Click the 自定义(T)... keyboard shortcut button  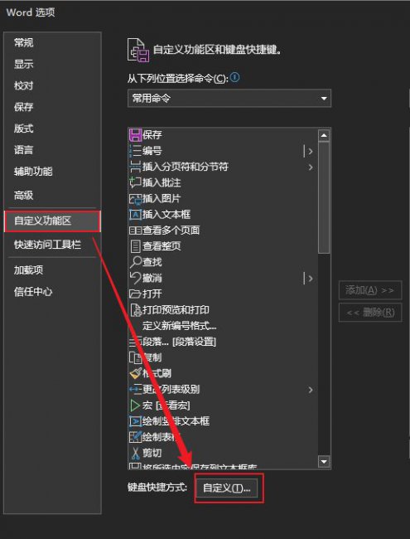coord(227,488)
